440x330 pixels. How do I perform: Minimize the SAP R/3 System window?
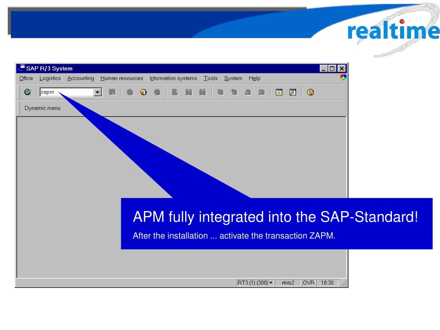click(324, 68)
